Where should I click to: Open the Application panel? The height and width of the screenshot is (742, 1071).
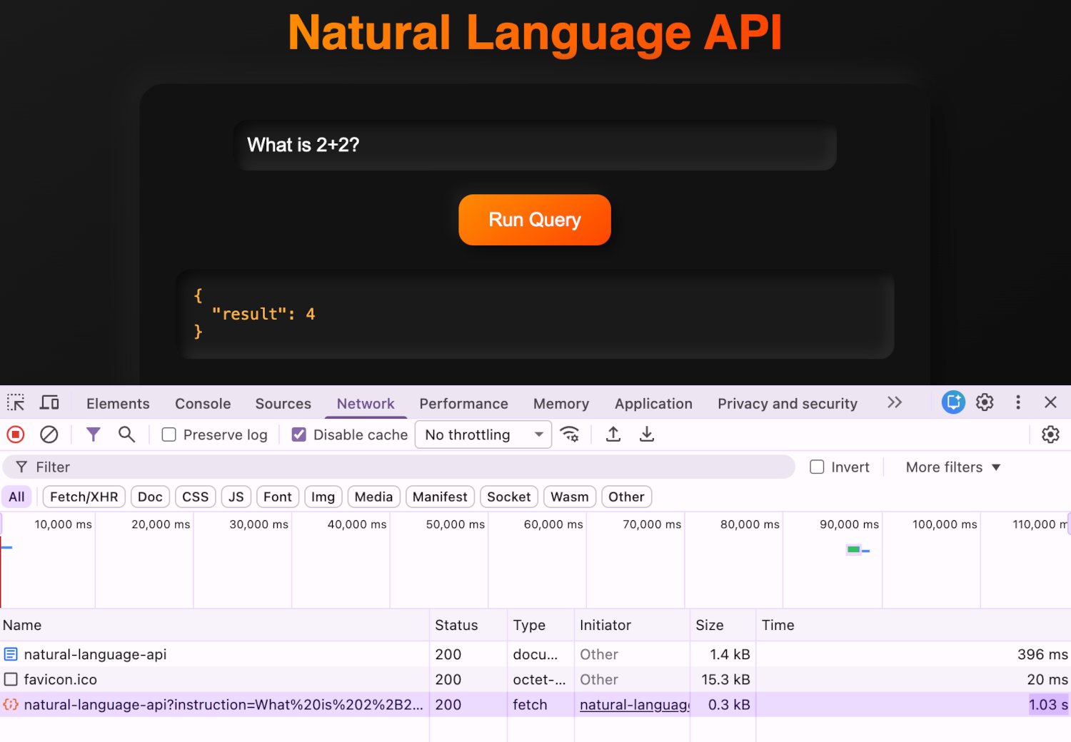pos(653,403)
